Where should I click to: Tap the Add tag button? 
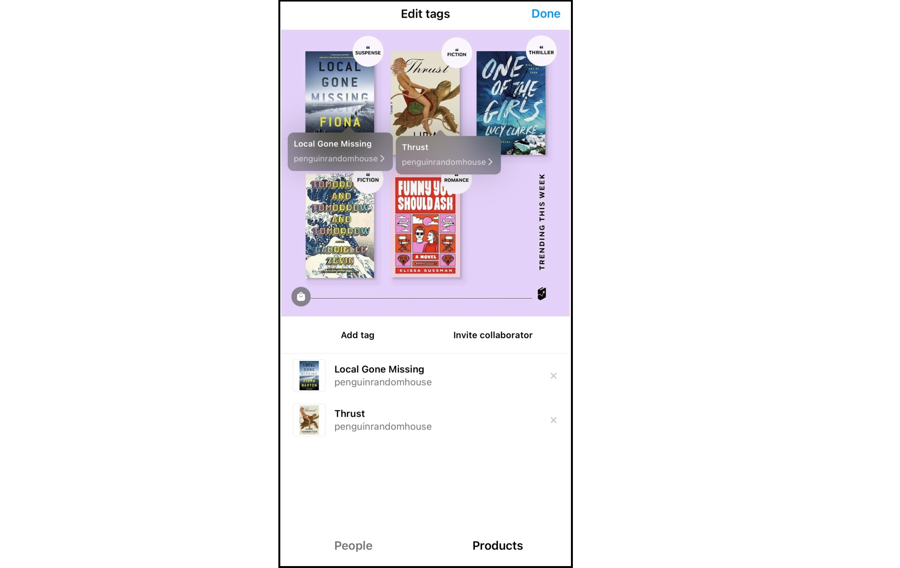[357, 335]
